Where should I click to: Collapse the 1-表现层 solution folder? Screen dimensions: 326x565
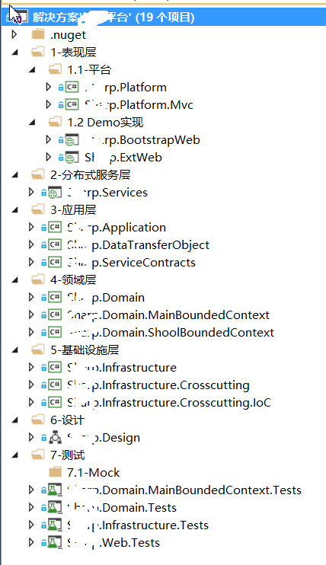14,53
